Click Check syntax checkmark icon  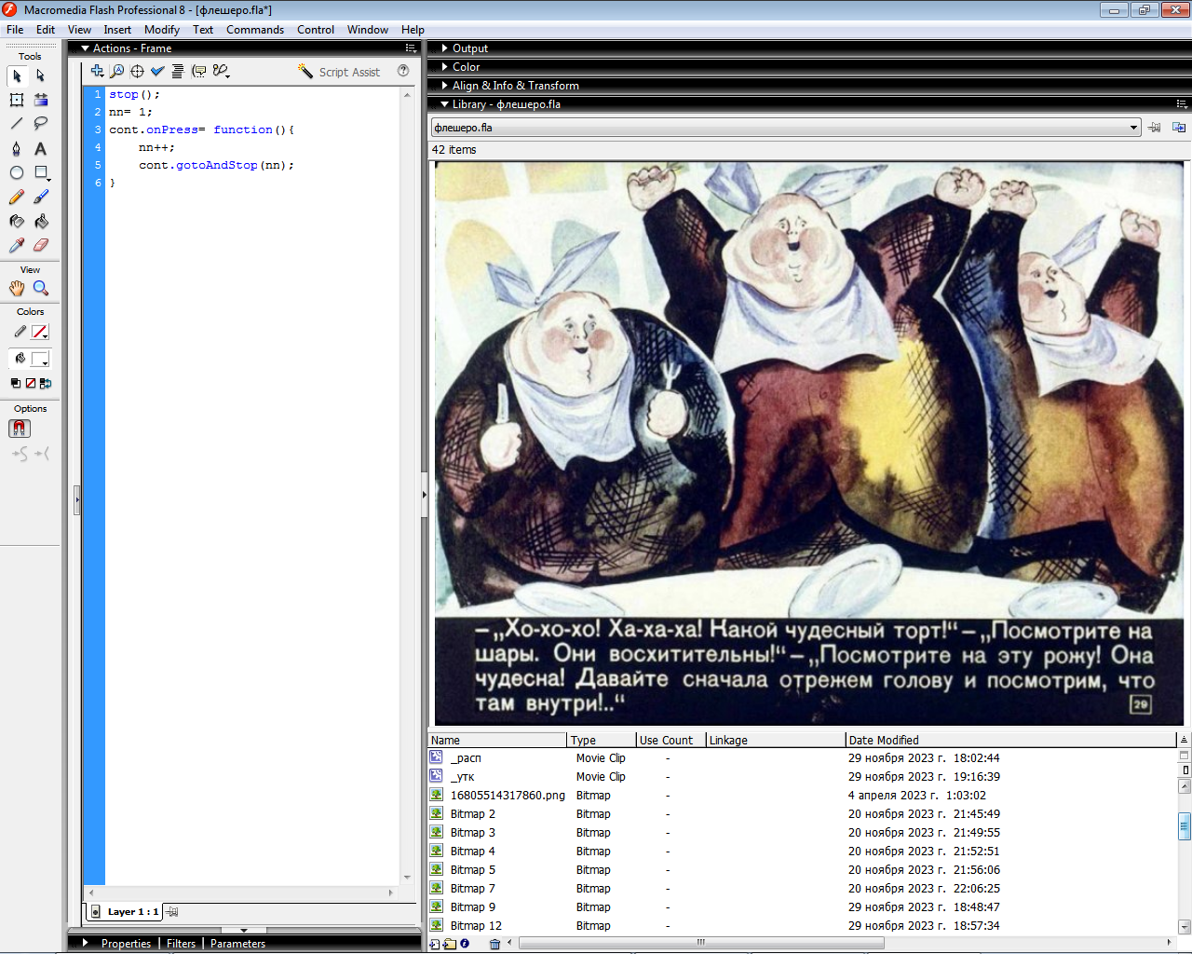coord(157,71)
